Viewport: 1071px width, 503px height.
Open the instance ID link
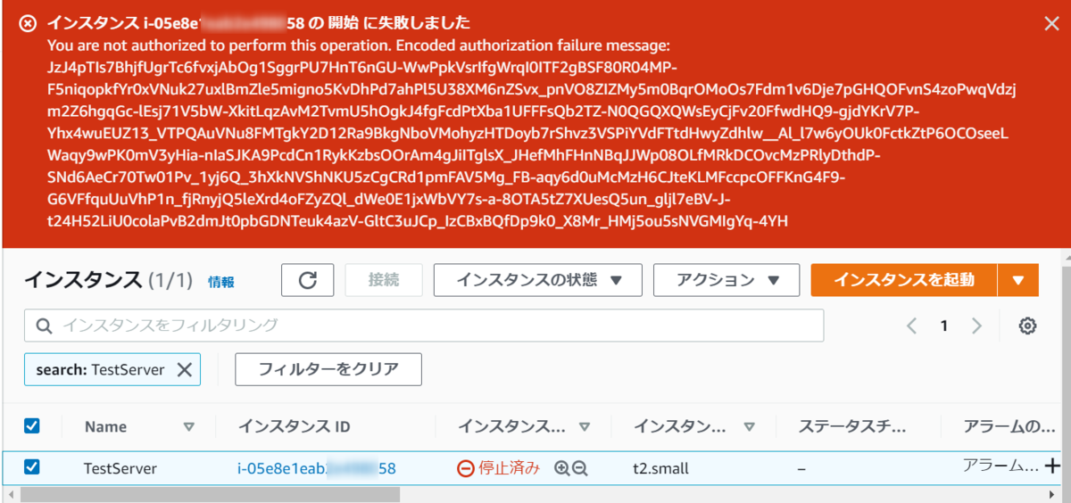pos(317,468)
